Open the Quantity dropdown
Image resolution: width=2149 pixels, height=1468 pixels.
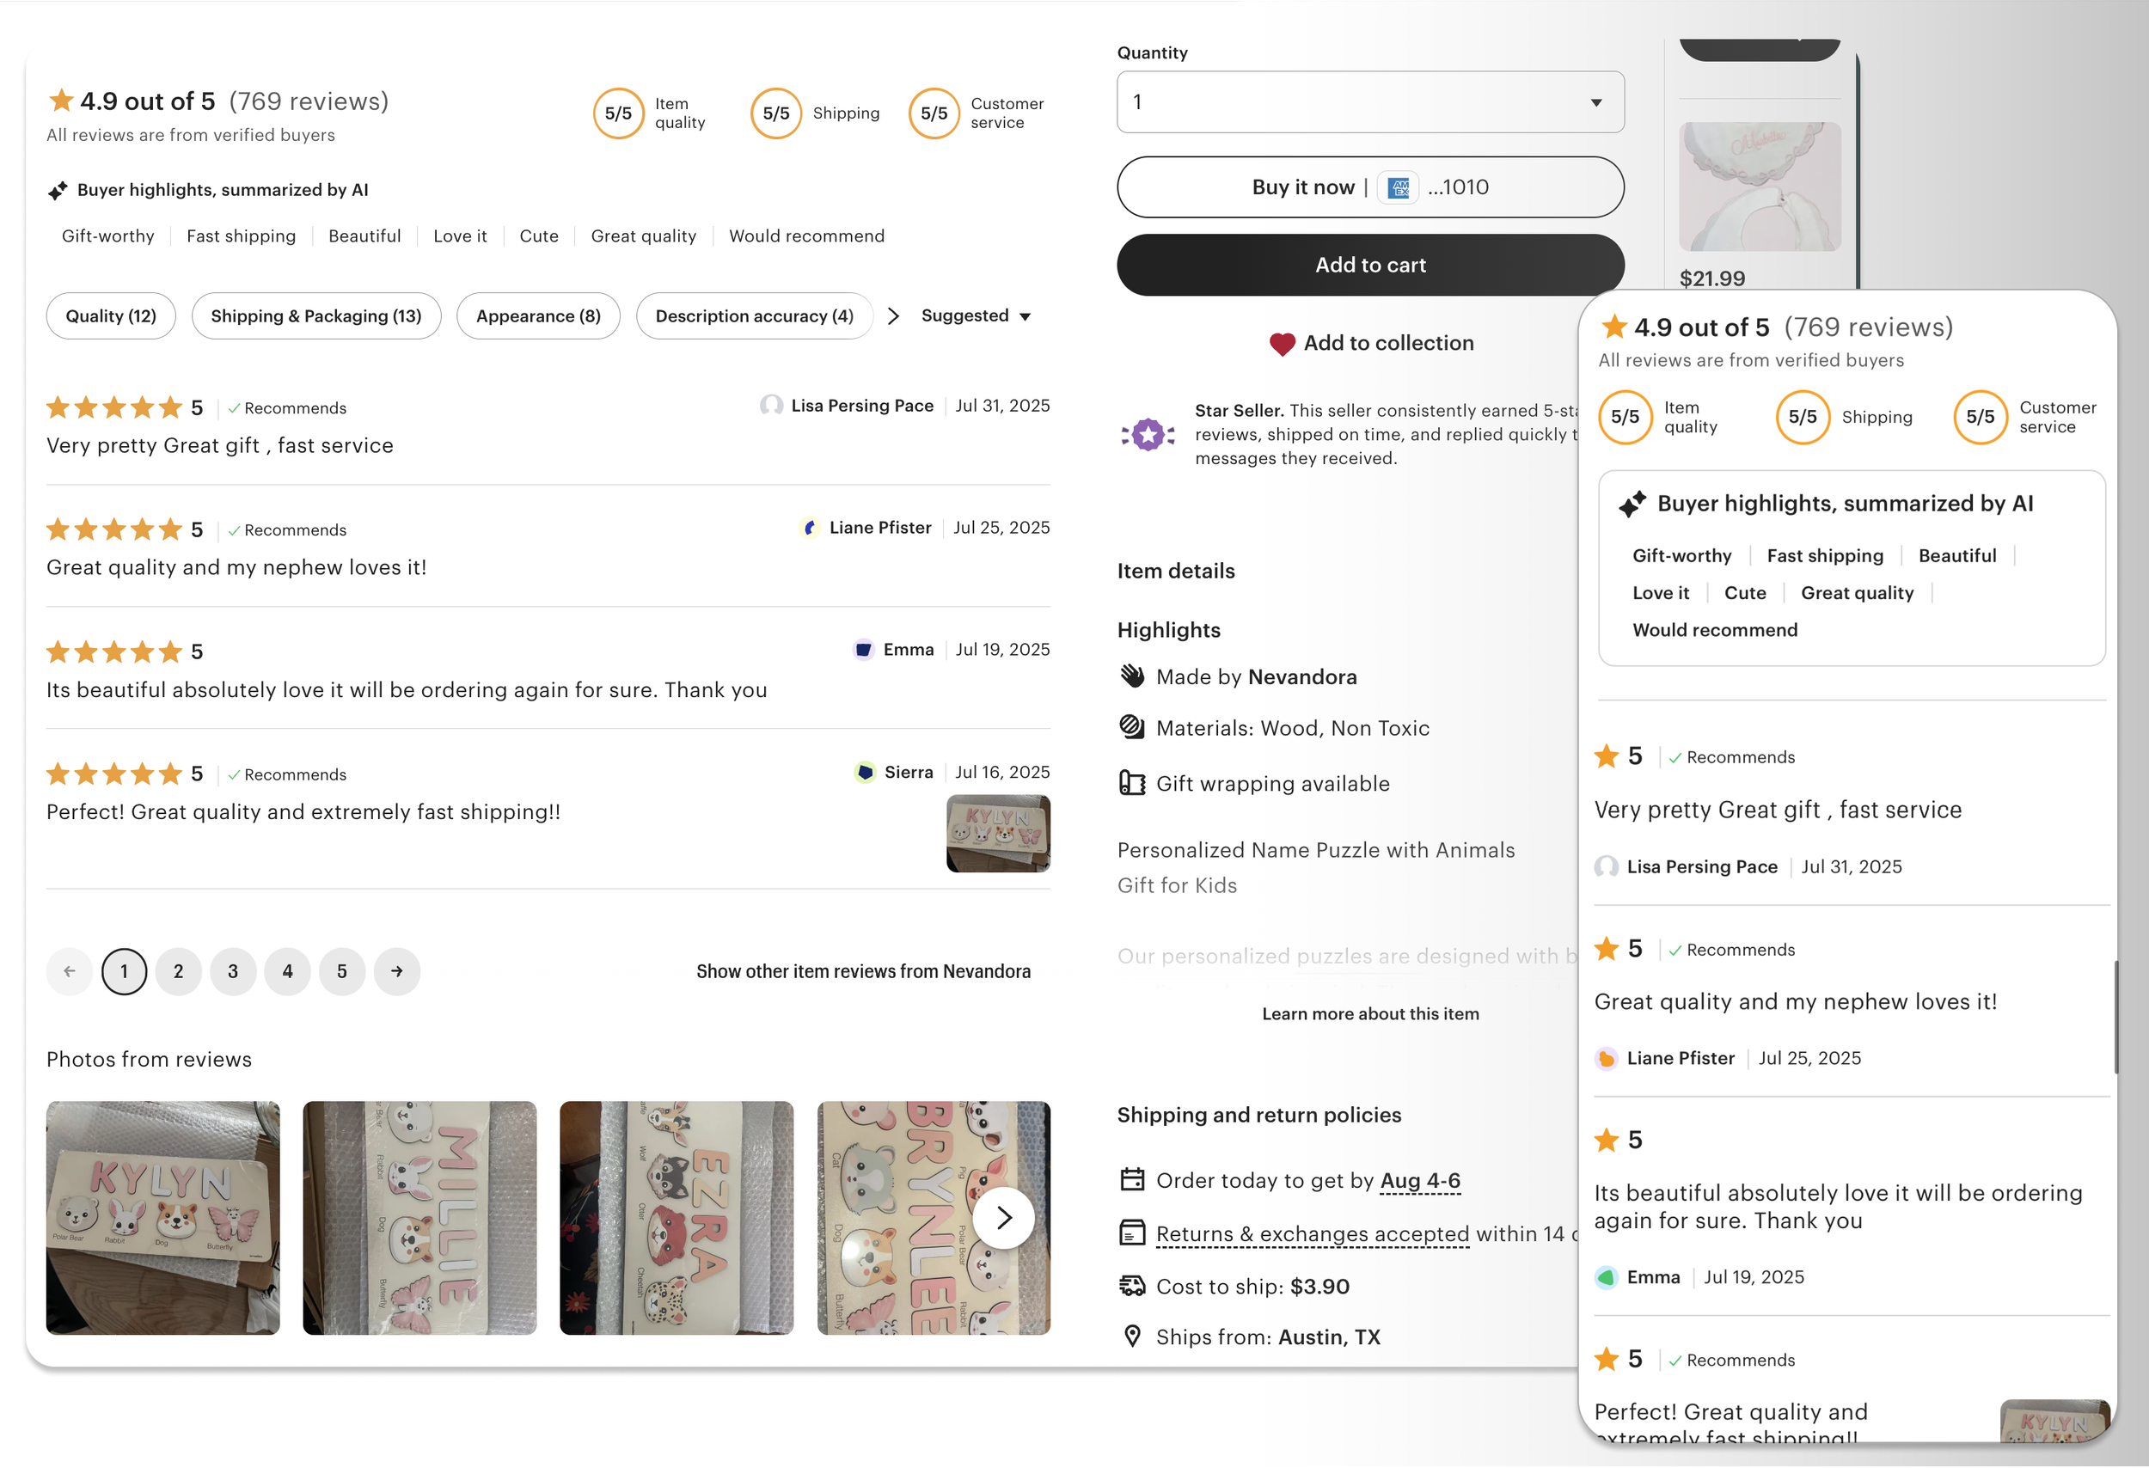[x=1369, y=102]
